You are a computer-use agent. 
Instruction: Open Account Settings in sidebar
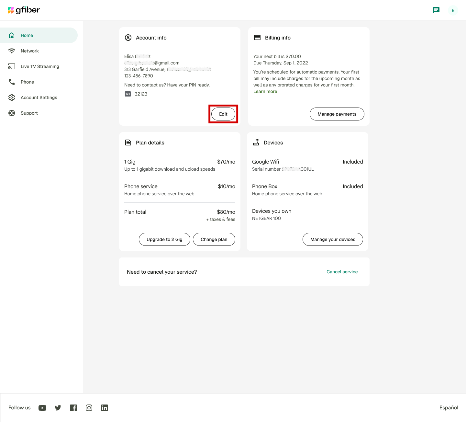(x=39, y=97)
